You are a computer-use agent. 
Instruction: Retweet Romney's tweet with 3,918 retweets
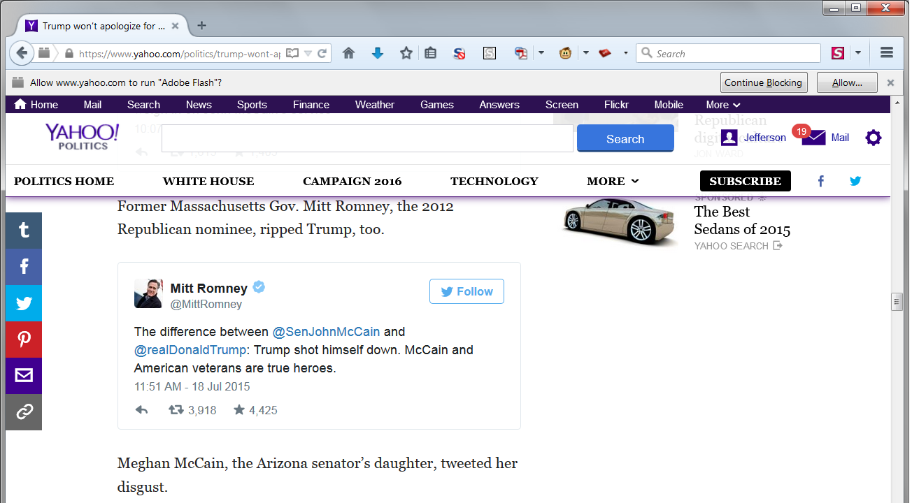176,410
